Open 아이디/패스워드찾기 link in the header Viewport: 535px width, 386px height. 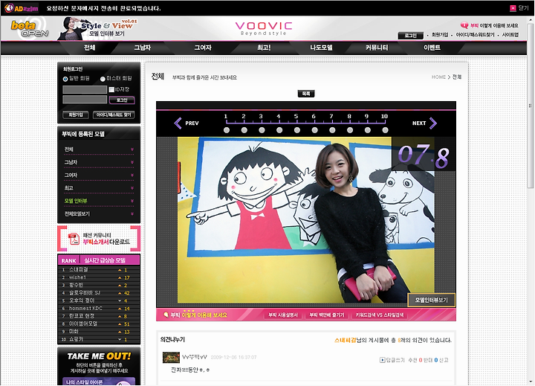[x=475, y=35]
